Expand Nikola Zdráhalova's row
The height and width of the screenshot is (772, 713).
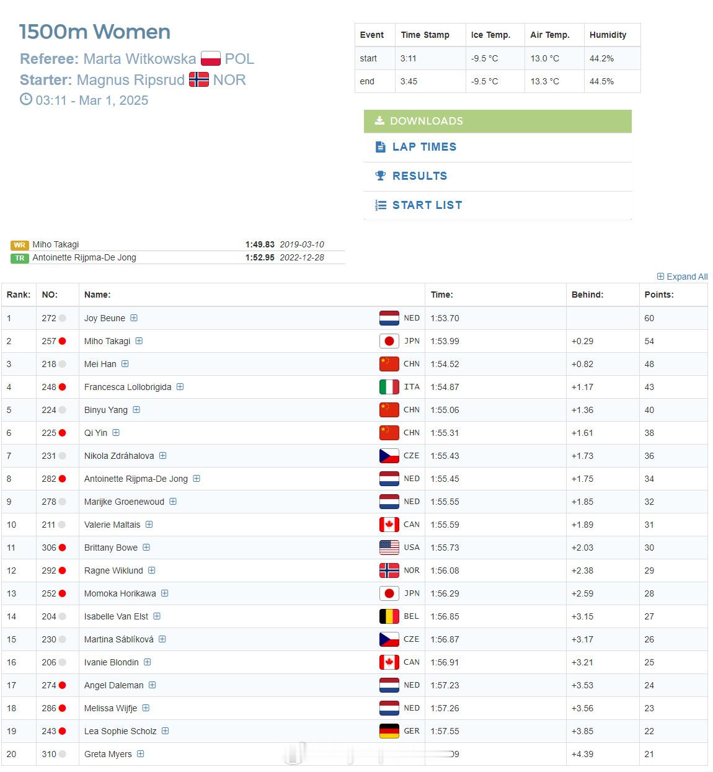click(162, 456)
